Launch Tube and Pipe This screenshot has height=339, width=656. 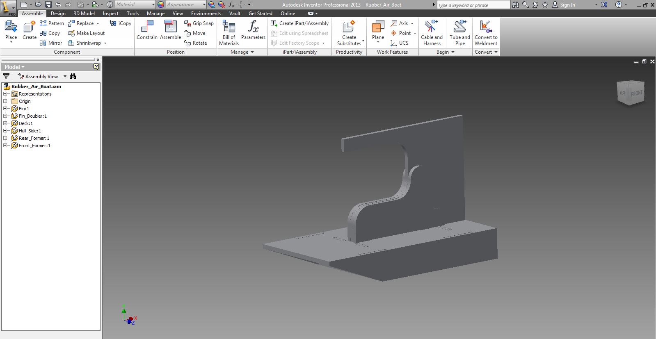(x=460, y=33)
